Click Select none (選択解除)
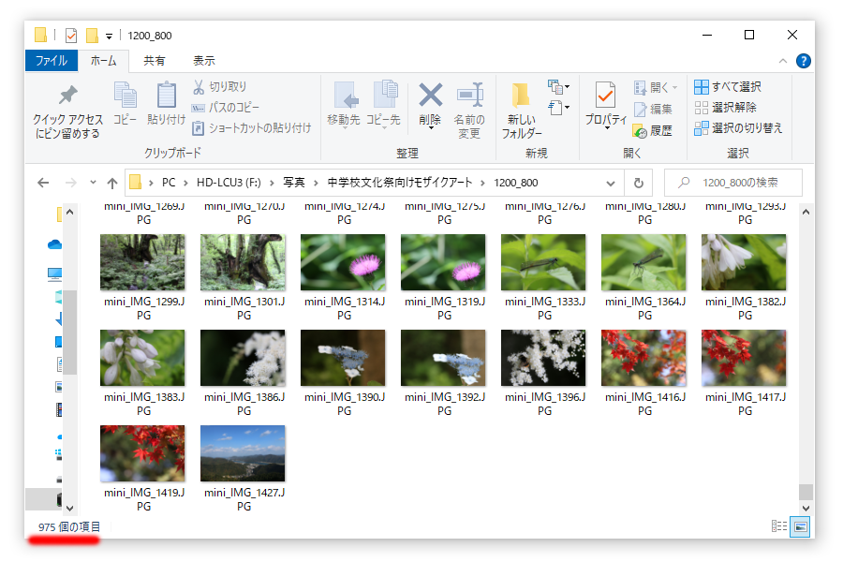 725,108
